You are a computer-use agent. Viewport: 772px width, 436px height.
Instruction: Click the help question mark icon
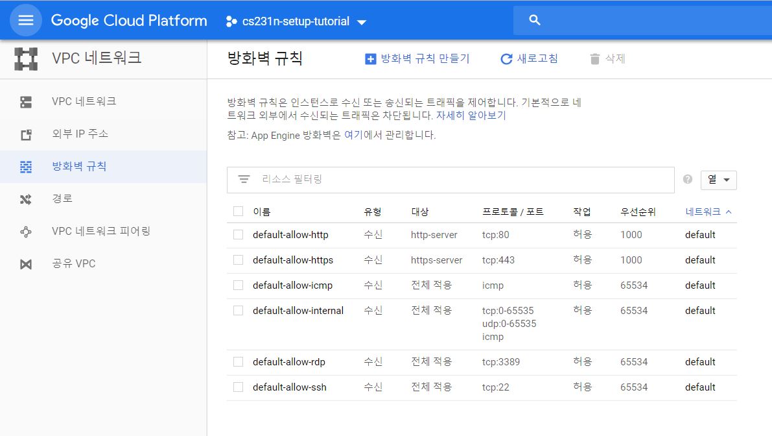click(688, 180)
